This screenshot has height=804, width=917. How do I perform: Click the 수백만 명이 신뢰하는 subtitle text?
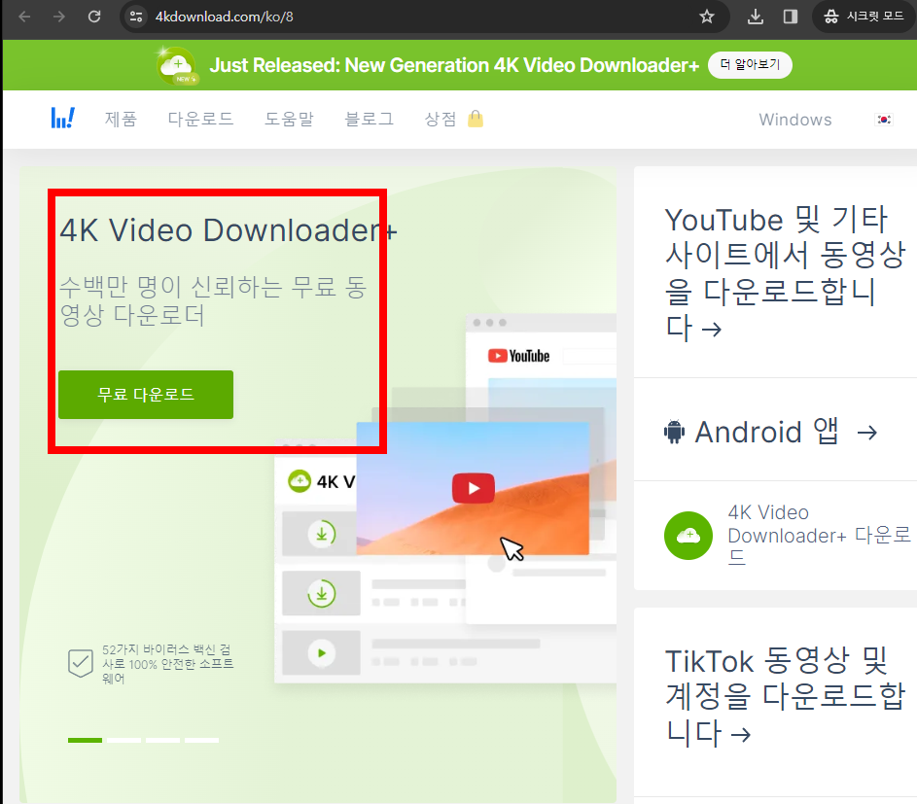[x=213, y=301]
